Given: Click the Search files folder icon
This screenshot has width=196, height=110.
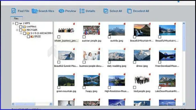Looking at the screenshot, I should [35, 11].
